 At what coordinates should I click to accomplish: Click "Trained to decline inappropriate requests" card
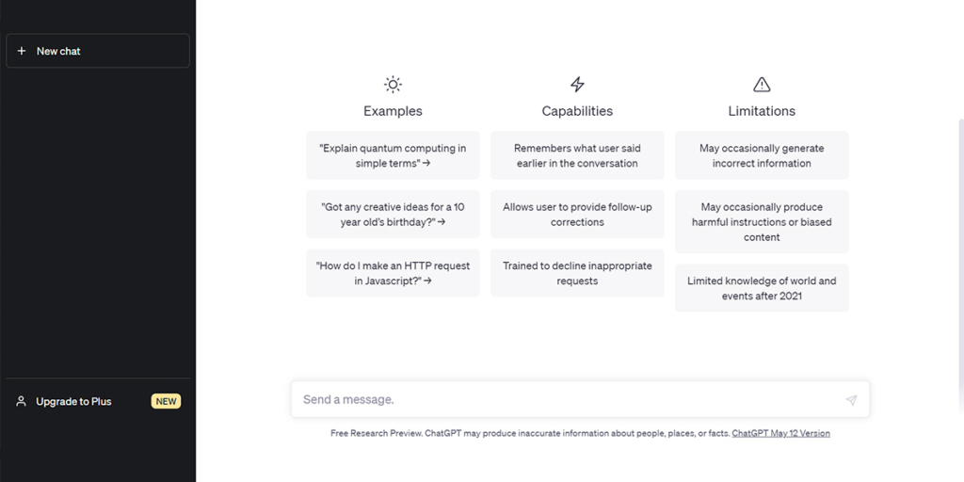point(577,273)
